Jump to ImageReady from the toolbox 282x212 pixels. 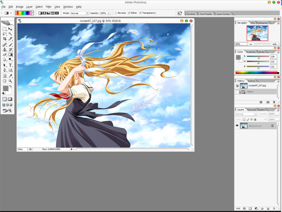point(7,110)
